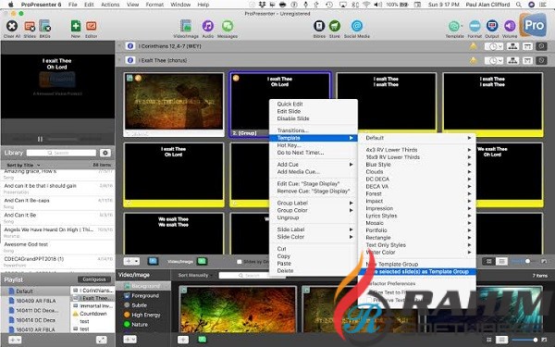
Task: Open the Format menu in menu bar
Action: [154, 5]
